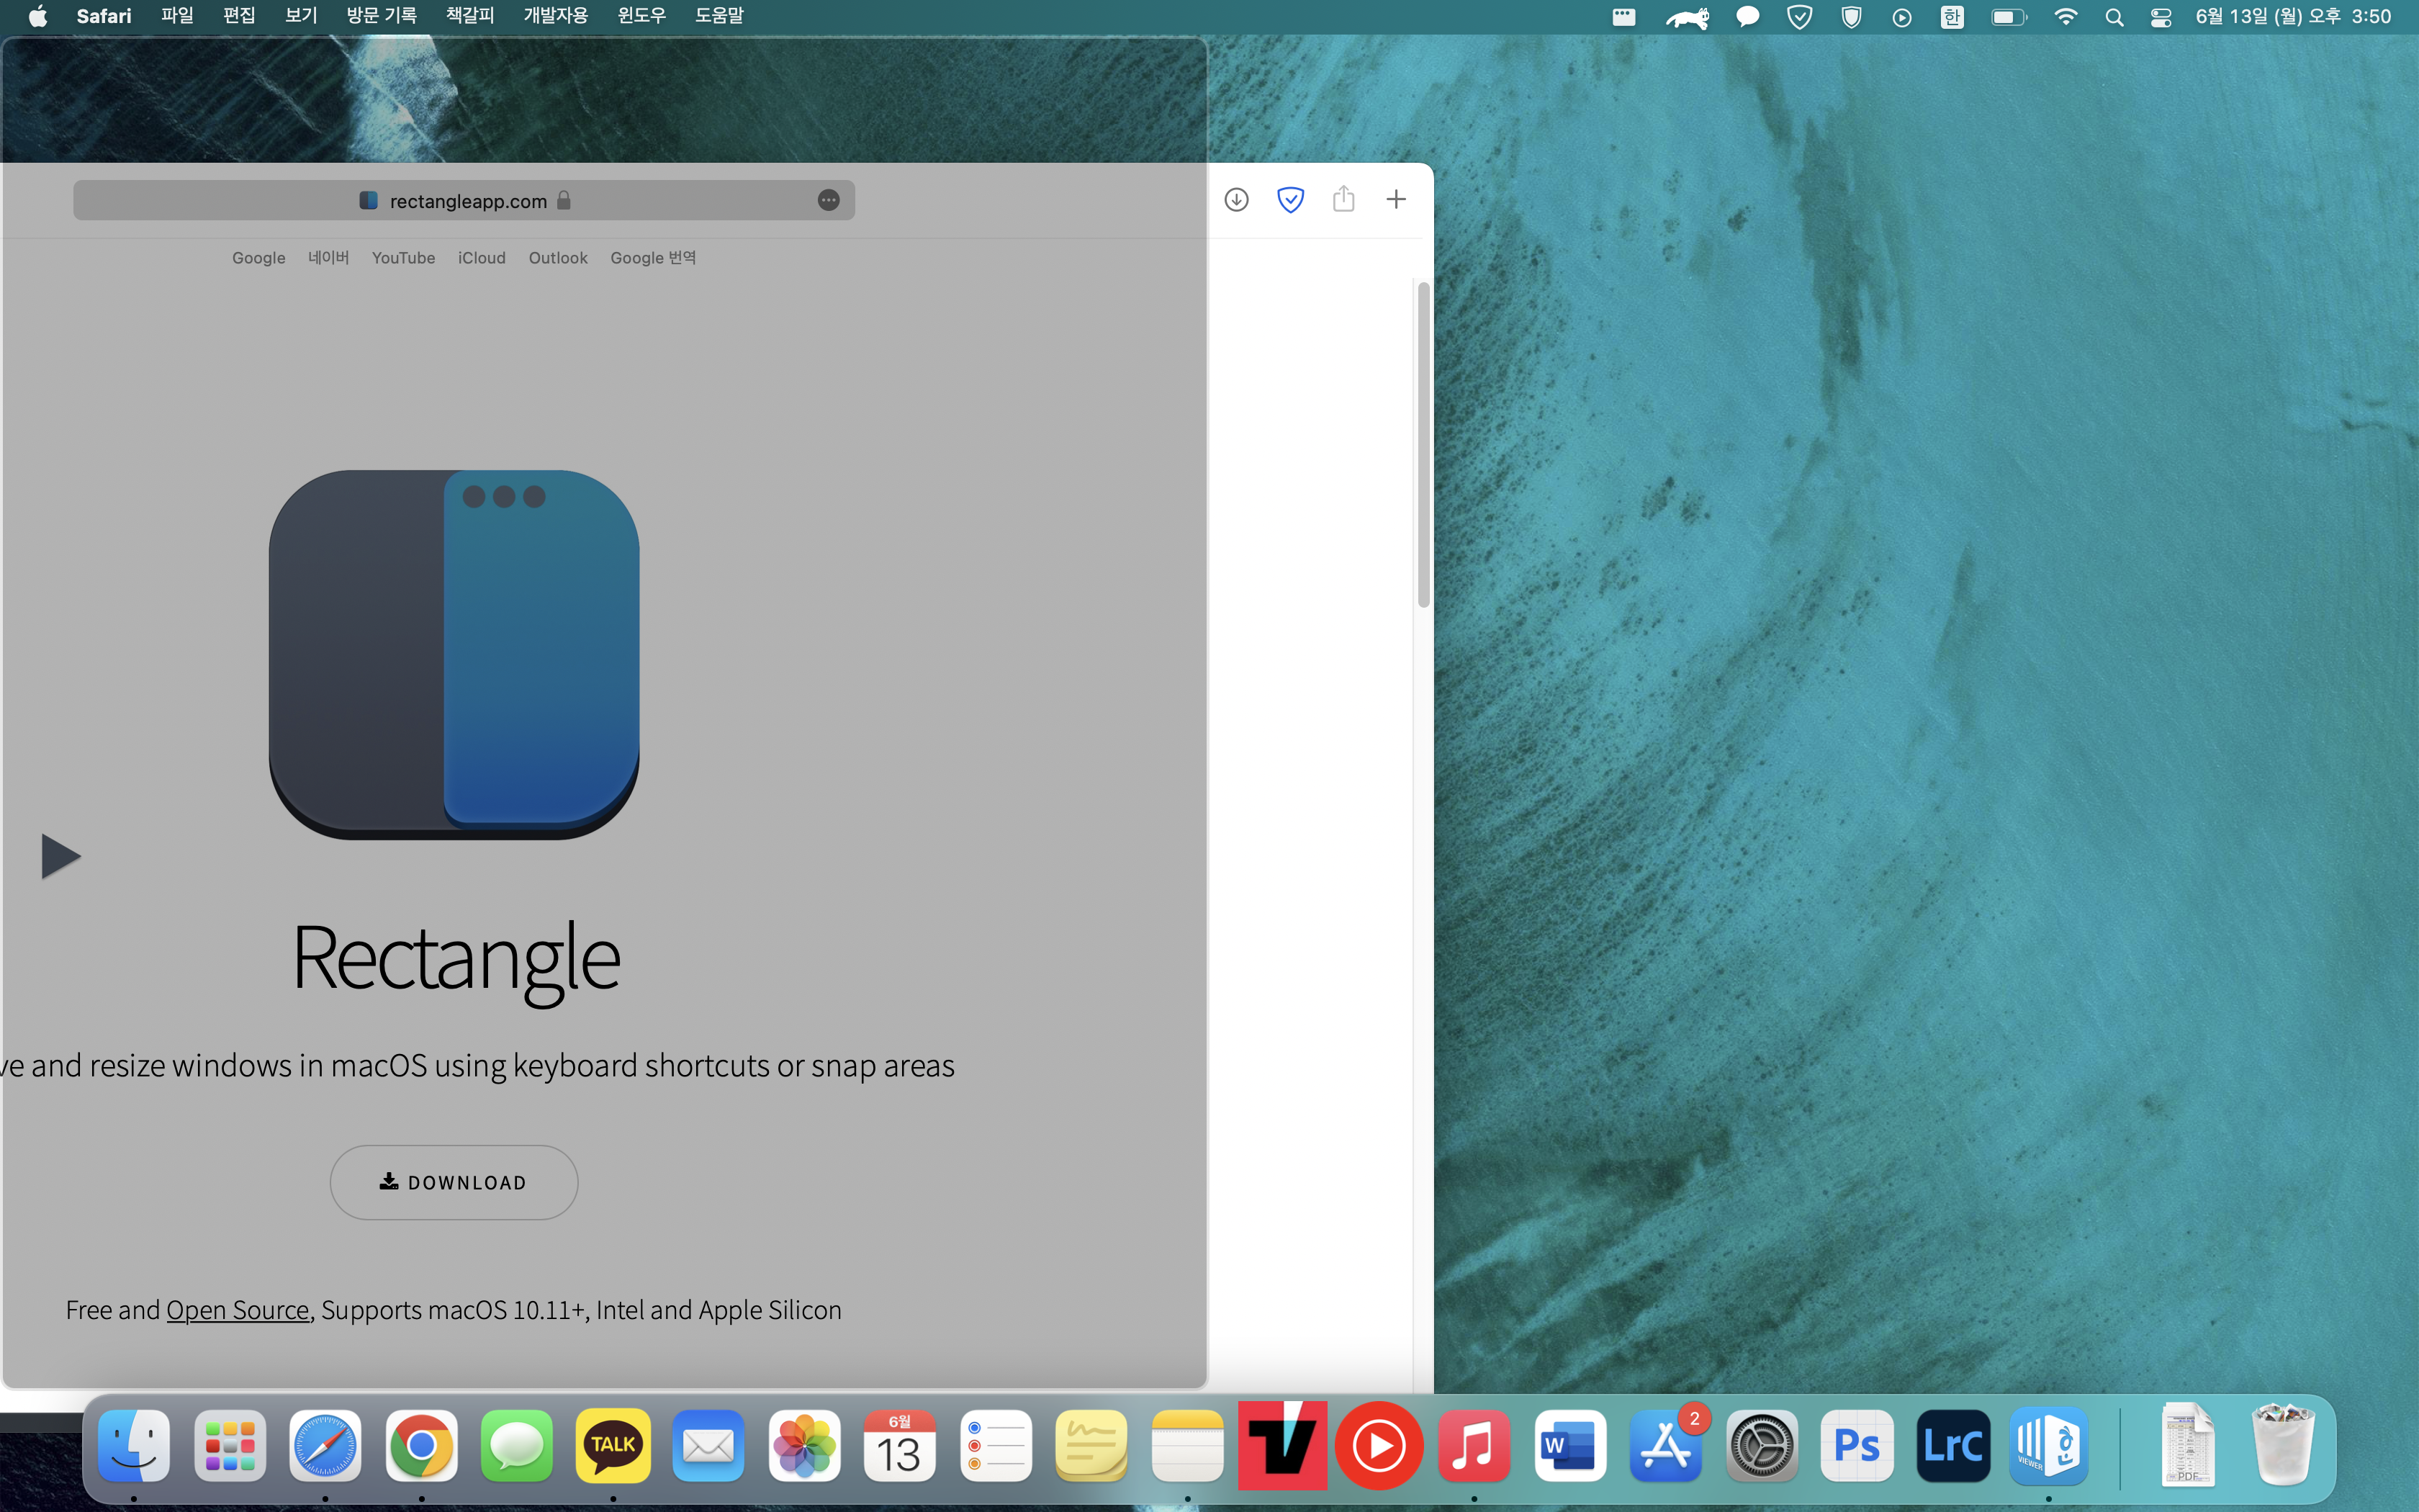2419x1512 pixels.
Task: Open Microsoft Word from the Dock
Action: tap(1569, 1445)
